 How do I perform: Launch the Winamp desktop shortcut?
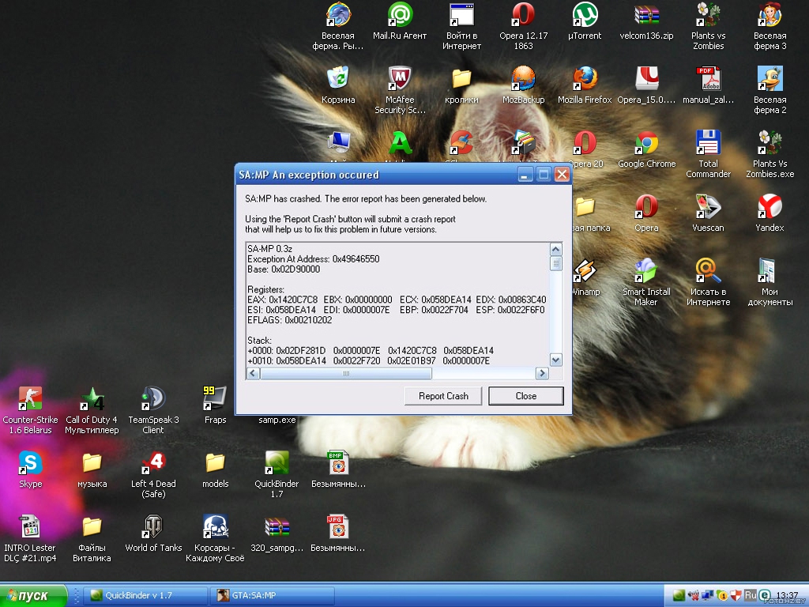click(x=585, y=277)
